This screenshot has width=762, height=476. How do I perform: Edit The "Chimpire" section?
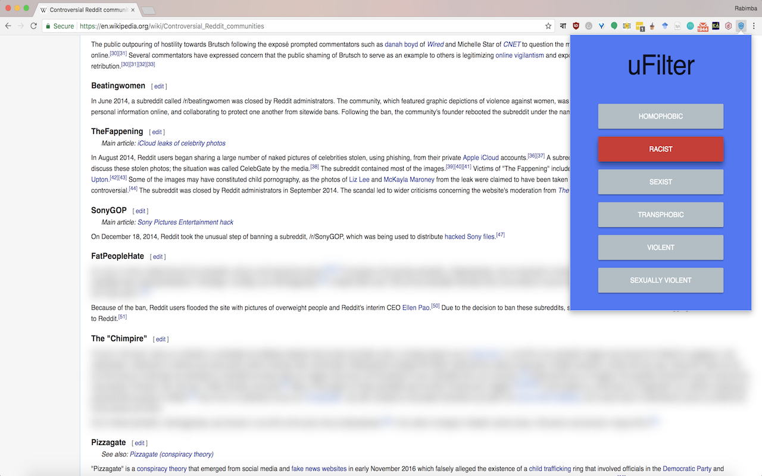161,339
